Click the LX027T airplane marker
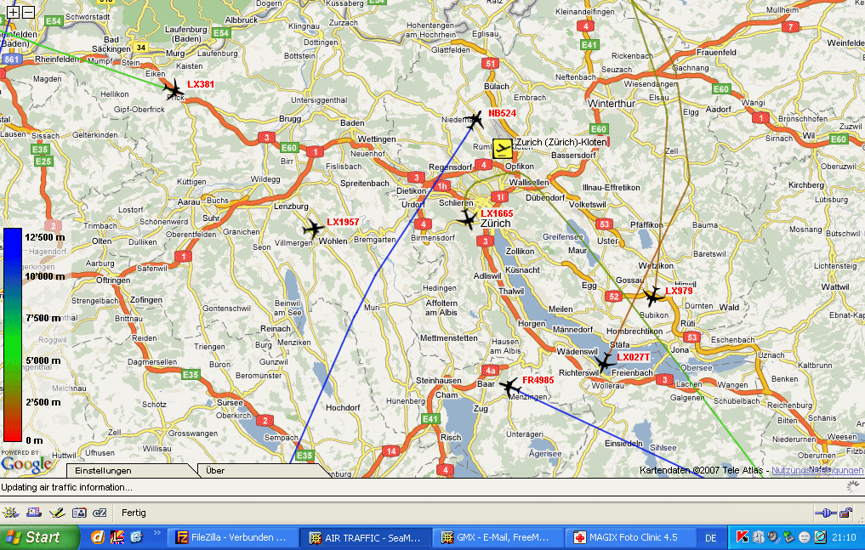 (604, 364)
